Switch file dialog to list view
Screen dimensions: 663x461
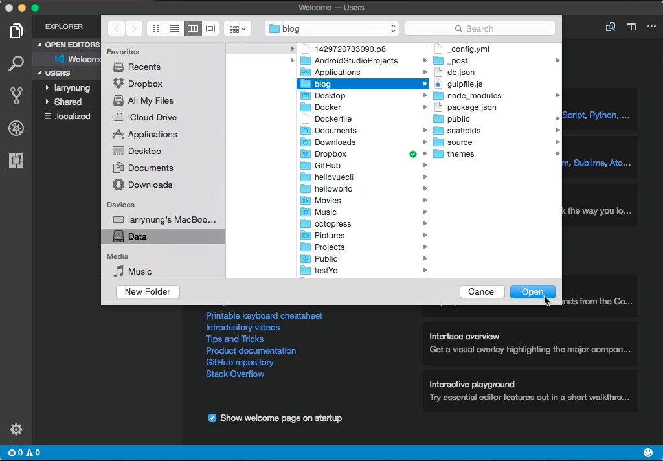click(174, 28)
